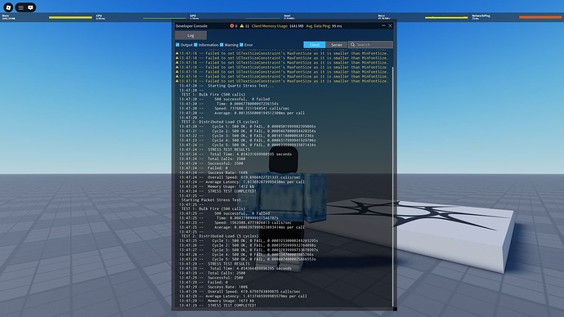Open the Roblox menu logo button
Screen dimensions: 564x317
coord(8,7)
